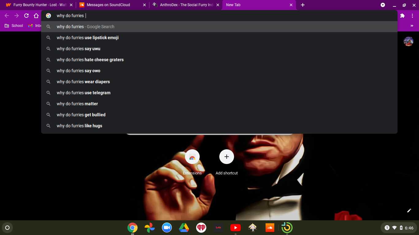
Task: Open the launcher circle button
Action: click(7, 228)
